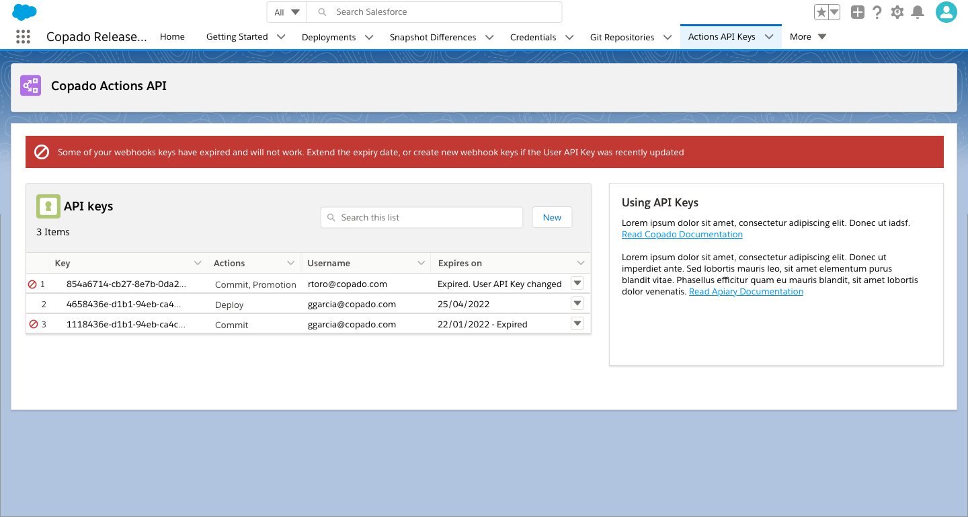Open the More navigation dropdown
The height and width of the screenshot is (517, 968).
[x=808, y=37]
